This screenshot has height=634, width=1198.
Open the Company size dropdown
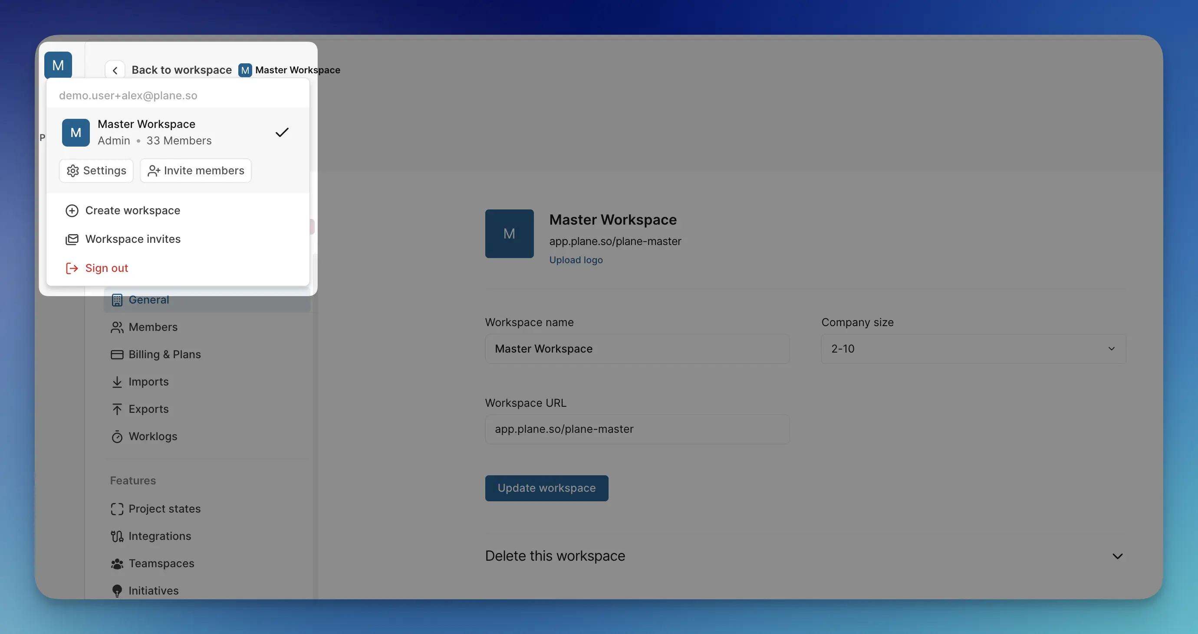[973, 349]
